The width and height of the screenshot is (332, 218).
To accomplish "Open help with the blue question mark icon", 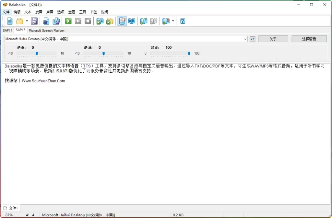I will tap(183, 21).
